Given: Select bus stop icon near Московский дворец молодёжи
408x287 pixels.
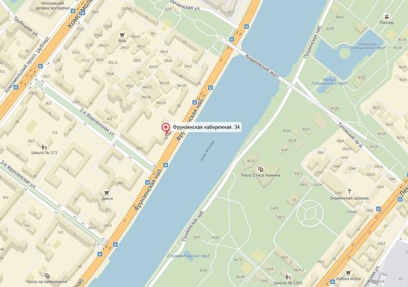Looking at the screenshot, I should 73,11.
